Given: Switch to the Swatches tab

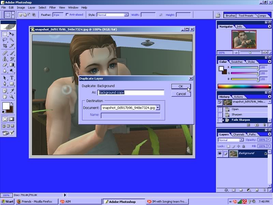Looking at the screenshot, I should pos(237,62).
